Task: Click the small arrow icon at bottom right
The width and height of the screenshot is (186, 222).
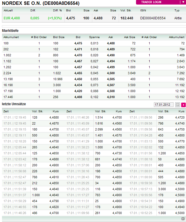Action: pyautogui.click(x=183, y=219)
